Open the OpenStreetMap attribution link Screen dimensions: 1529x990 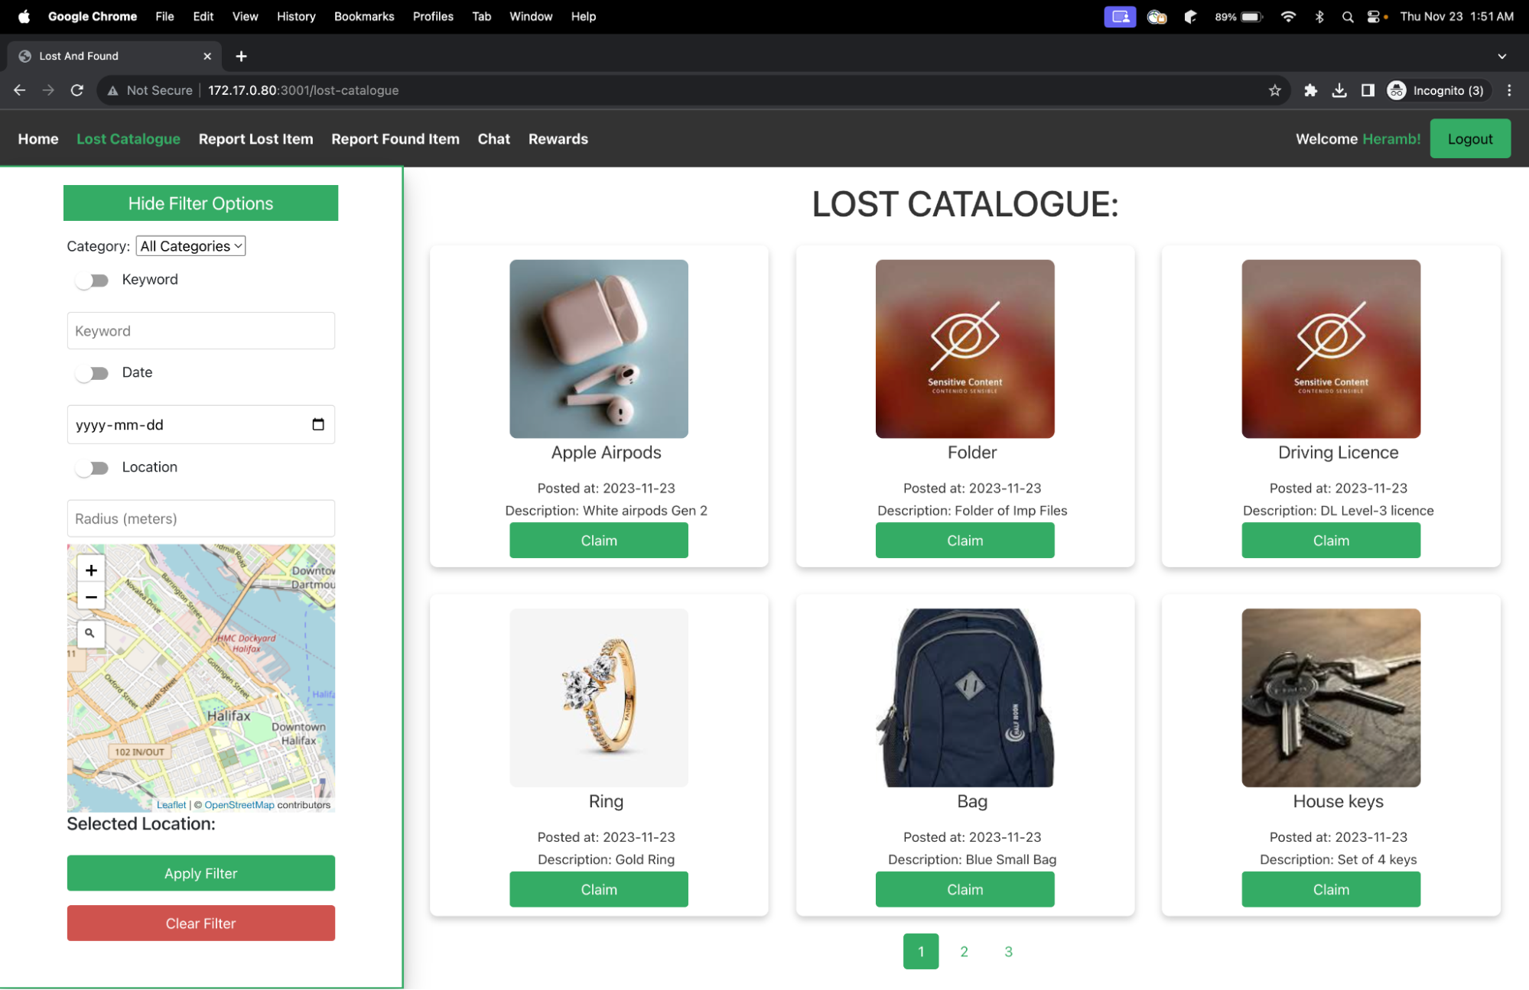[x=240, y=804]
